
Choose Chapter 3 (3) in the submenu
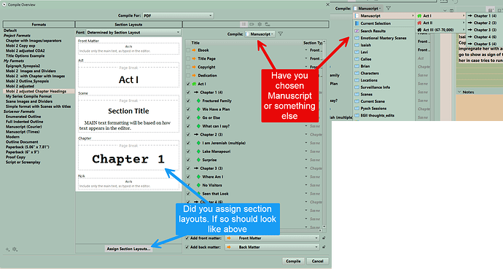[x=485, y=30]
